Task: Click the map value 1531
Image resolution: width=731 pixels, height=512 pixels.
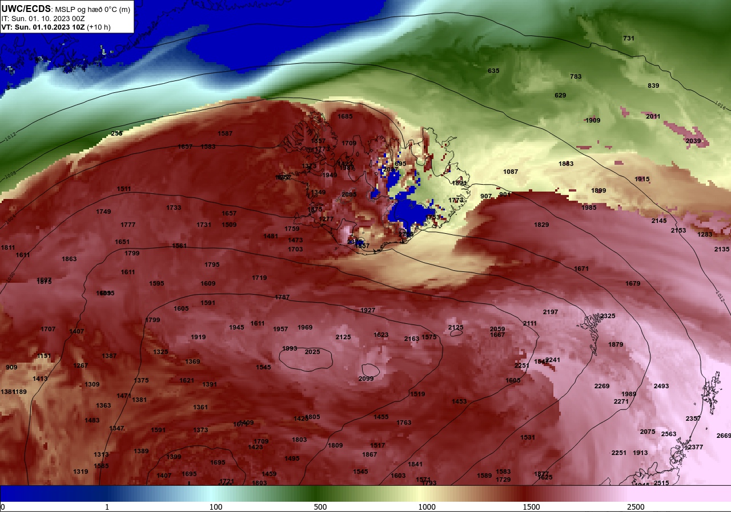Action: click(x=528, y=437)
